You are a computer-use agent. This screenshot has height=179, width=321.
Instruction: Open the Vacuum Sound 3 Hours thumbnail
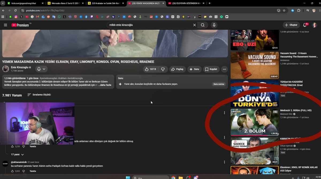254,65
